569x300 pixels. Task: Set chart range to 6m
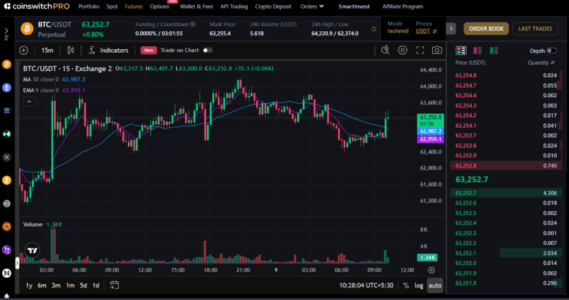(42, 286)
